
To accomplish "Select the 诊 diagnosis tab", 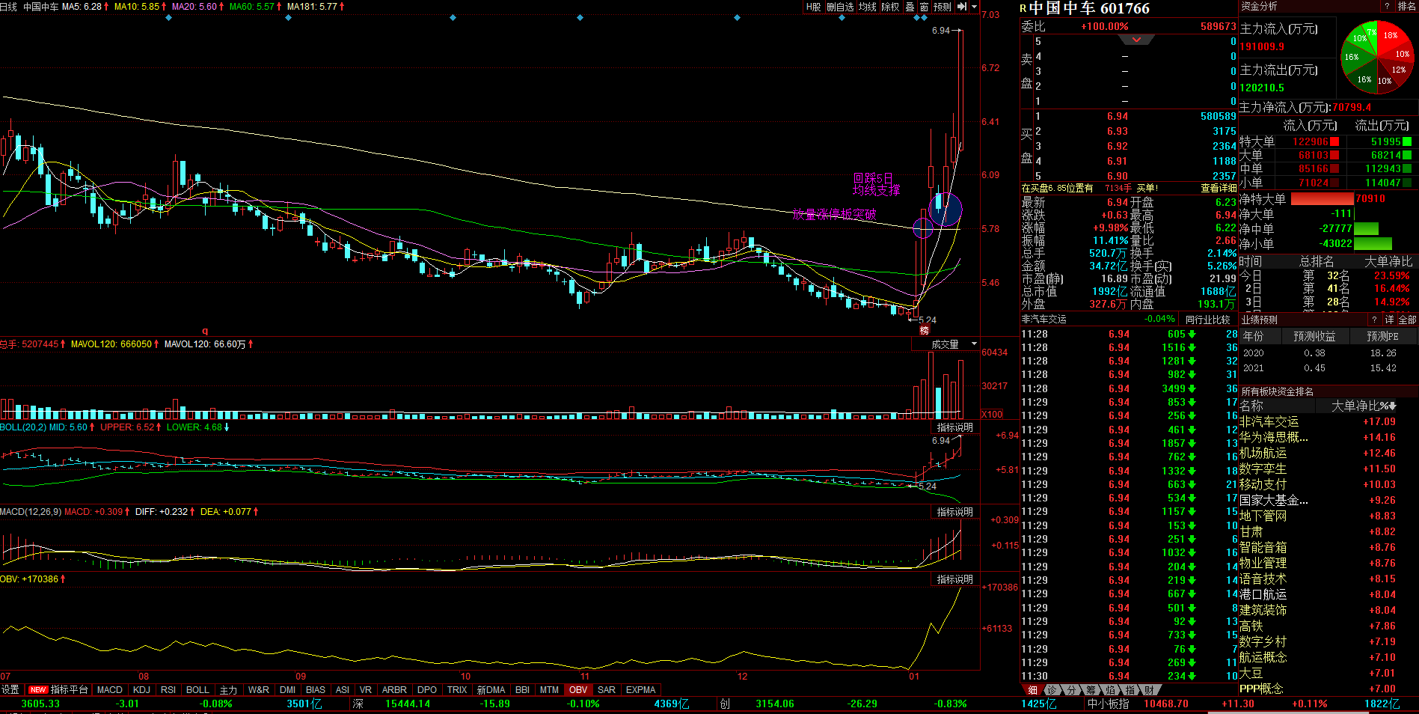I will point(1052,690).
